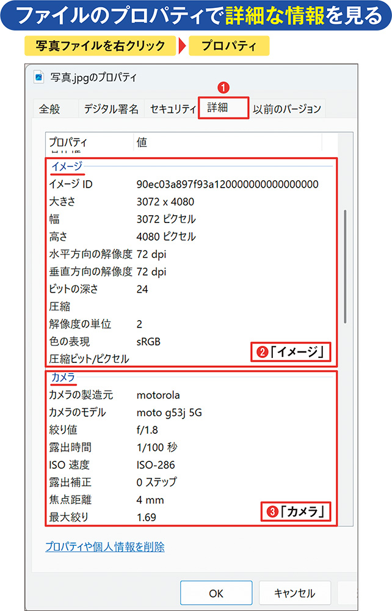
Task: Select the カメラ group heading
Action: 63,377
